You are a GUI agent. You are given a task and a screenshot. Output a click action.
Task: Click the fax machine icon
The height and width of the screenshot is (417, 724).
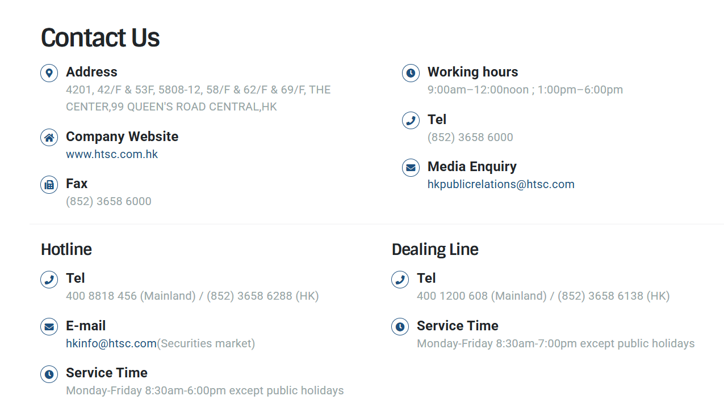click(49, 185)
